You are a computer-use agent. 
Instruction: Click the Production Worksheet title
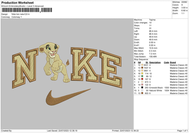(18, 2)
